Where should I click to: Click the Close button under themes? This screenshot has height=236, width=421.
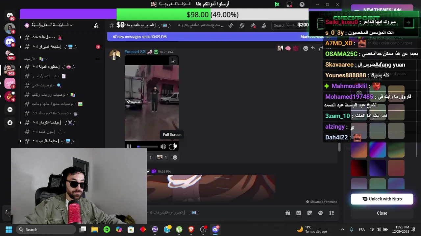[x=382, y=213]
